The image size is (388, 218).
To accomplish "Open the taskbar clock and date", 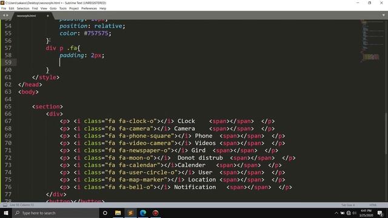I will click(366, 213).
